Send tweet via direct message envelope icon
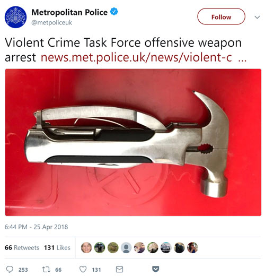Screen dimensions: 265x276 (119, 269)
